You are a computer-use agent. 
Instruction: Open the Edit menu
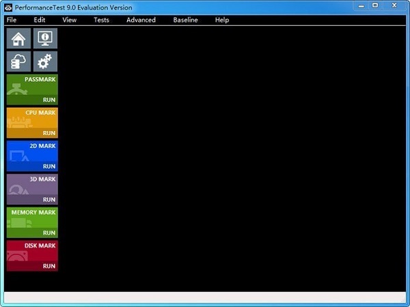click(40, 20)
